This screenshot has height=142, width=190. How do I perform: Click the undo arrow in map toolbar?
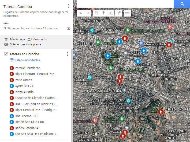pyautogui.click(x=81, y=13)
